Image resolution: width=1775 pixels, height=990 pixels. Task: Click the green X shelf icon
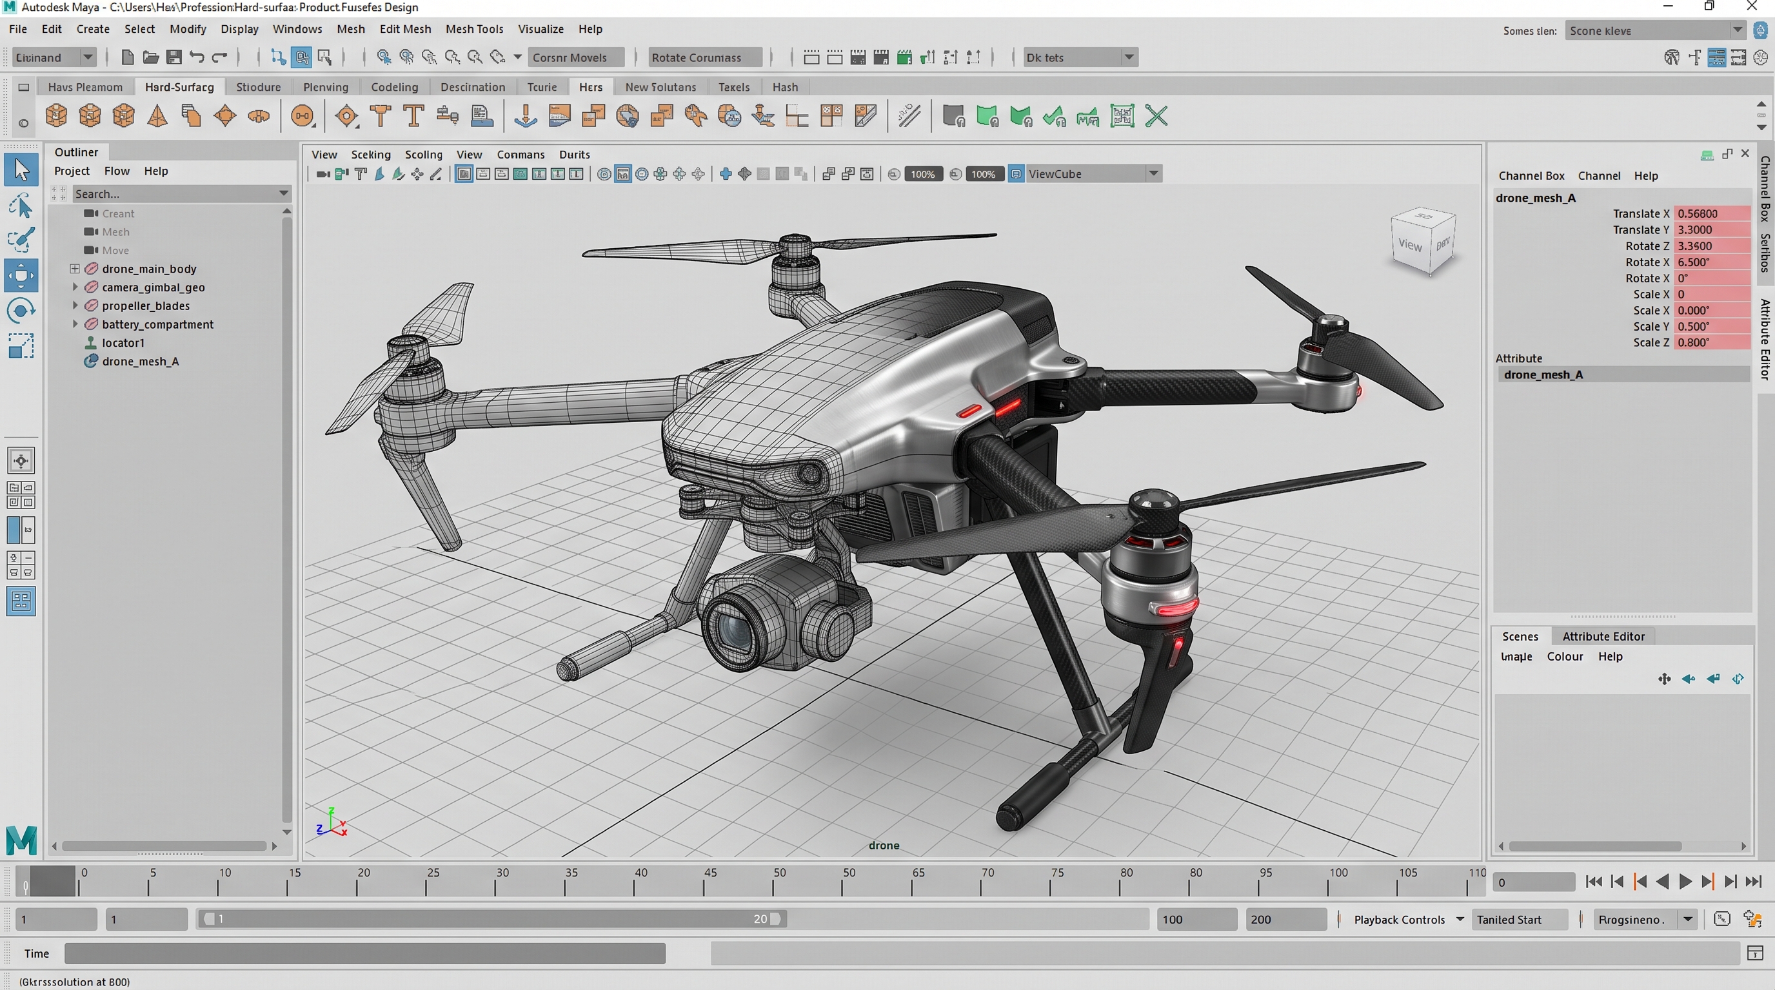coord(1156,117)
